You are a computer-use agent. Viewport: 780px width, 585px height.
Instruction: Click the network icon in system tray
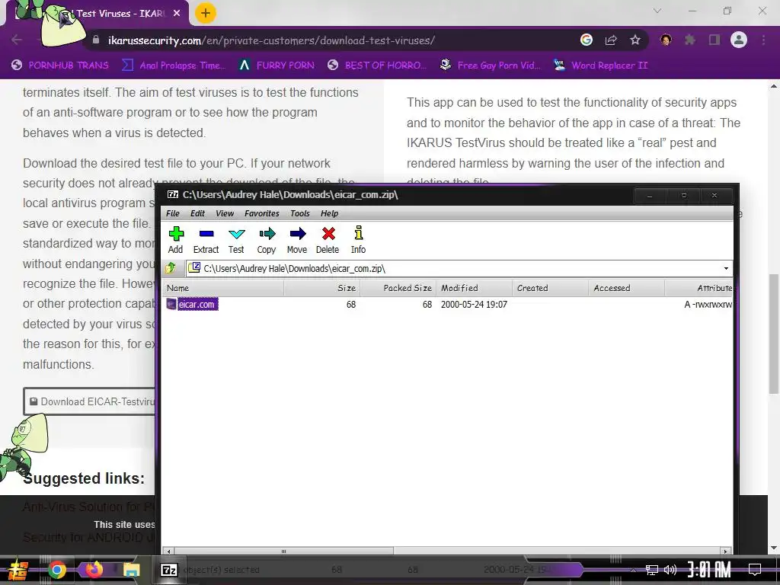pos(651,570)
